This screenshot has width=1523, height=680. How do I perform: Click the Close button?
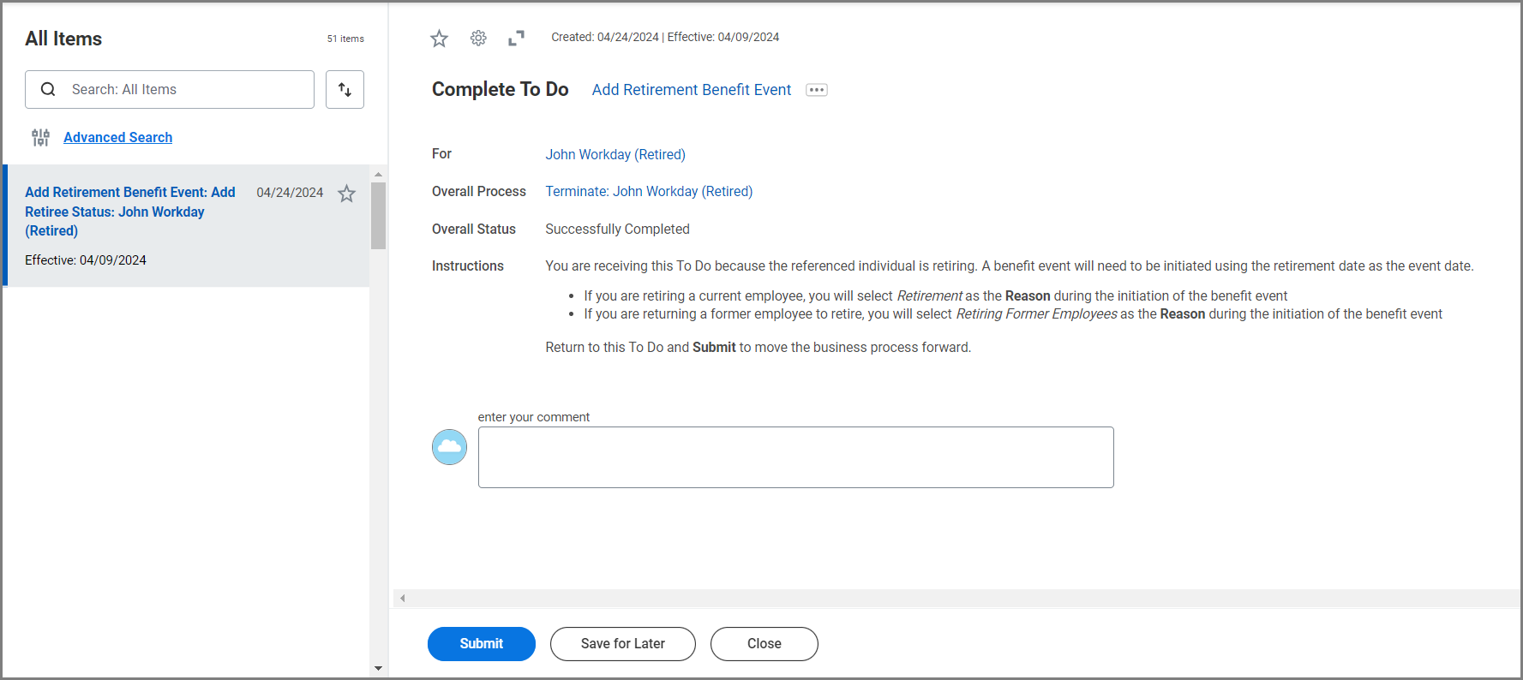pos(764,644)
